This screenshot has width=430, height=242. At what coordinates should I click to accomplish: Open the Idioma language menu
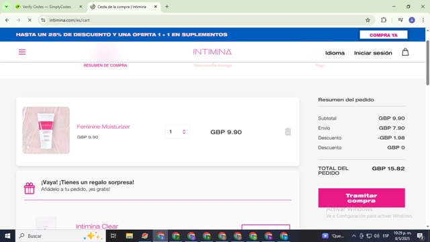tap(335, 53)
